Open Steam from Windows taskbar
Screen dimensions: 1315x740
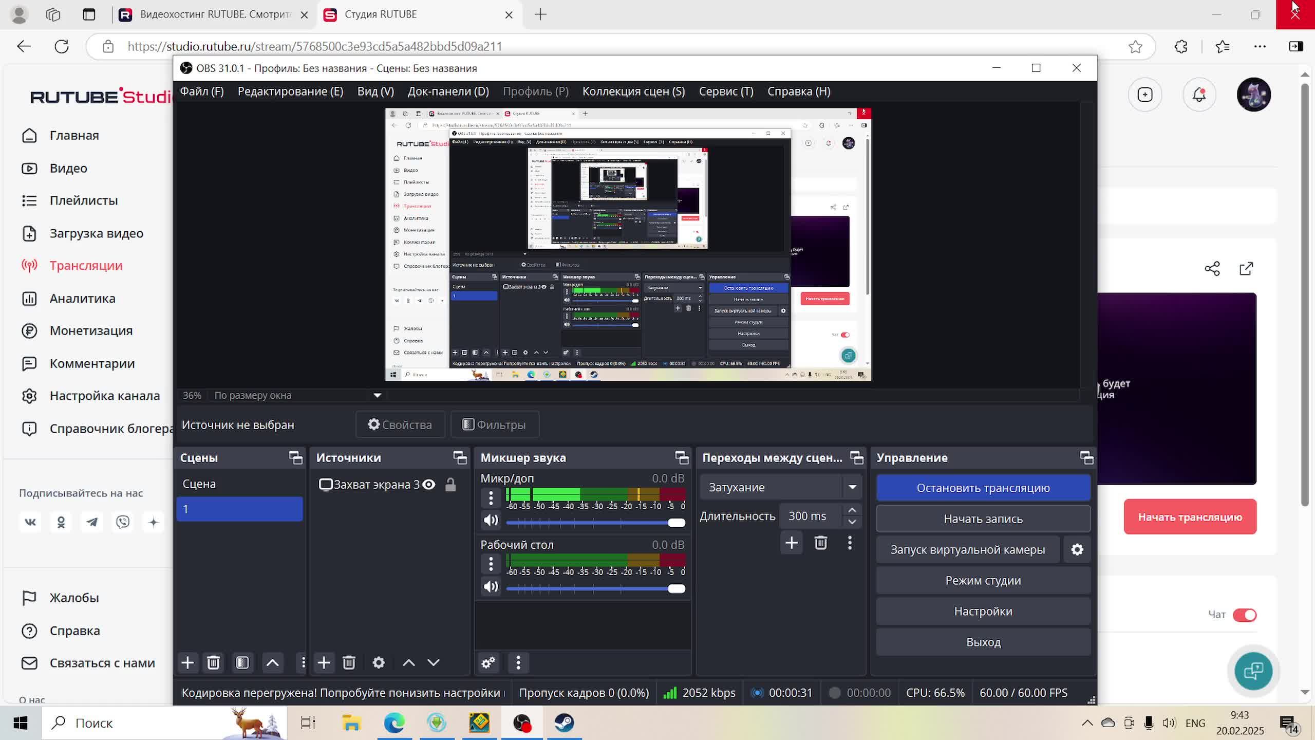[x=564, y=723]
